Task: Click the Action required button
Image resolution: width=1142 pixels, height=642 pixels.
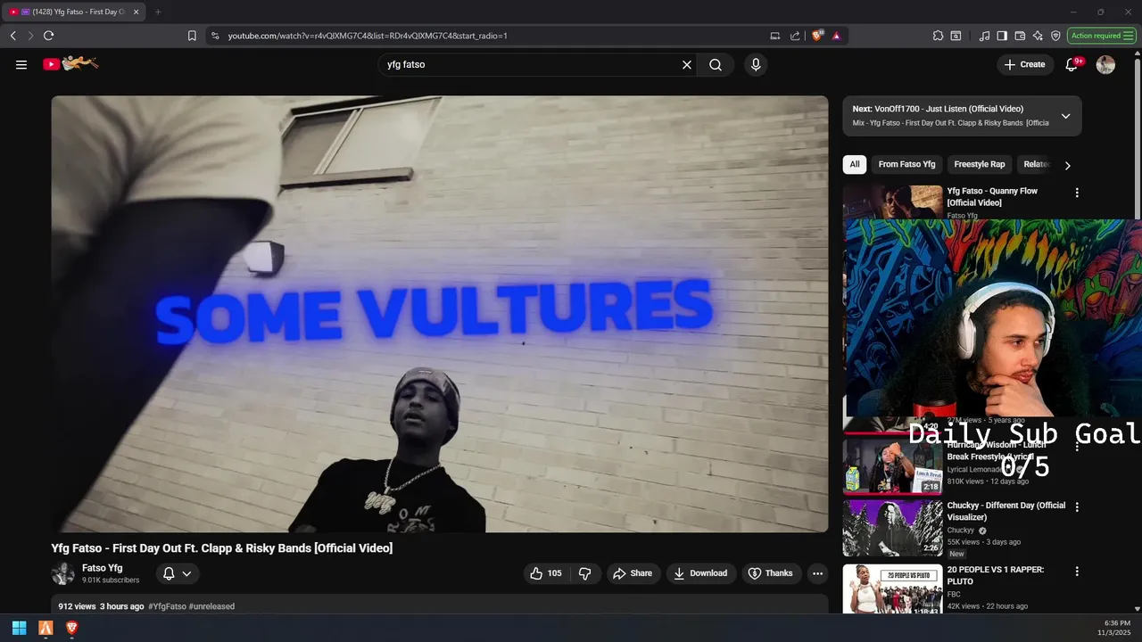Action: (1101, 36)
